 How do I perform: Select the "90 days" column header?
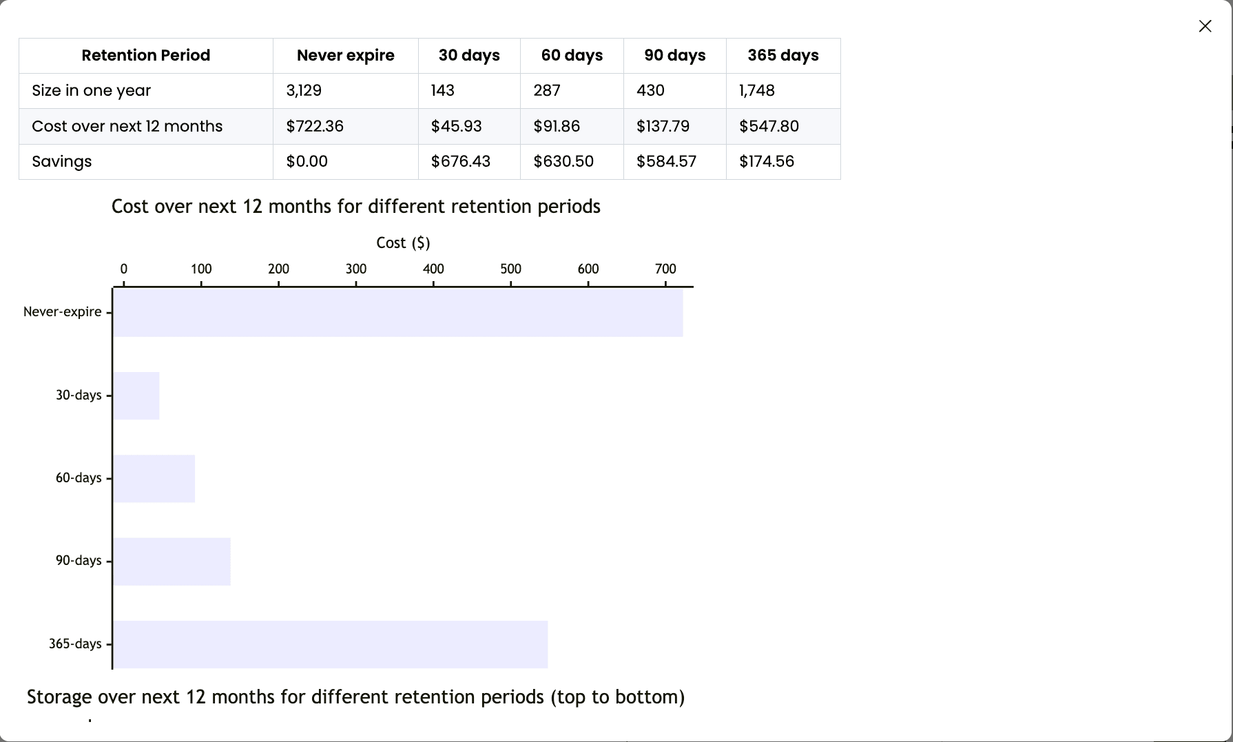(674, 55)
